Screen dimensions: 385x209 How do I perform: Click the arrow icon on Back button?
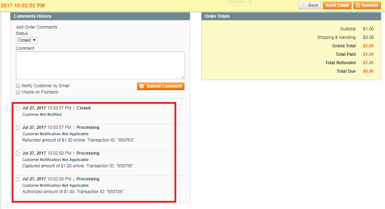click(x=303, y=5)
